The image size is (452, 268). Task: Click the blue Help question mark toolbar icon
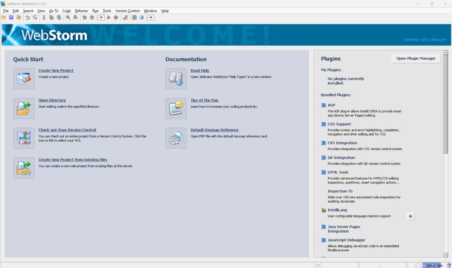coord(141,18)
